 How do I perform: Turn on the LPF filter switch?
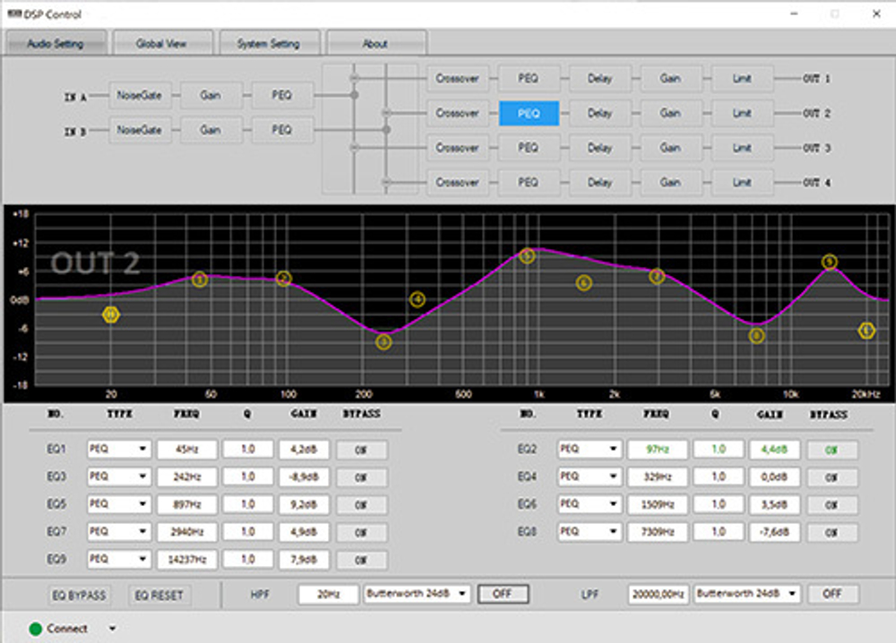pyautogui.click(x=832, y=594)
